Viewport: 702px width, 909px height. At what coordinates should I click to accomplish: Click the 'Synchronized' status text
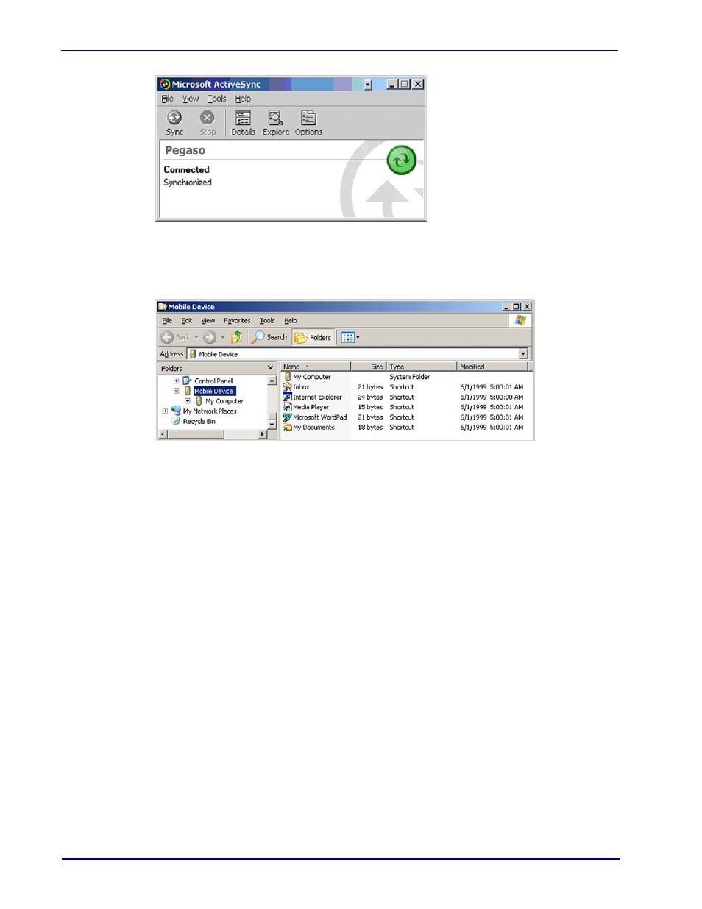[188, 183]
